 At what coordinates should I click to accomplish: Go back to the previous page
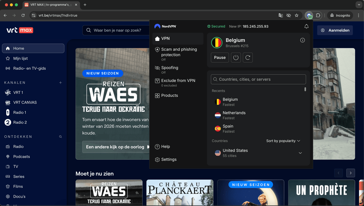pyautogui.click(x=5, y=15)
